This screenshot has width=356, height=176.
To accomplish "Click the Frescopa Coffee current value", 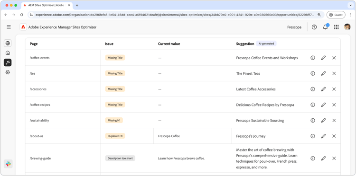I will [169, 136].
